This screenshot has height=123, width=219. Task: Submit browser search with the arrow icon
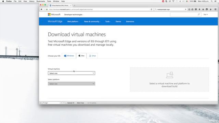[185, 9]
